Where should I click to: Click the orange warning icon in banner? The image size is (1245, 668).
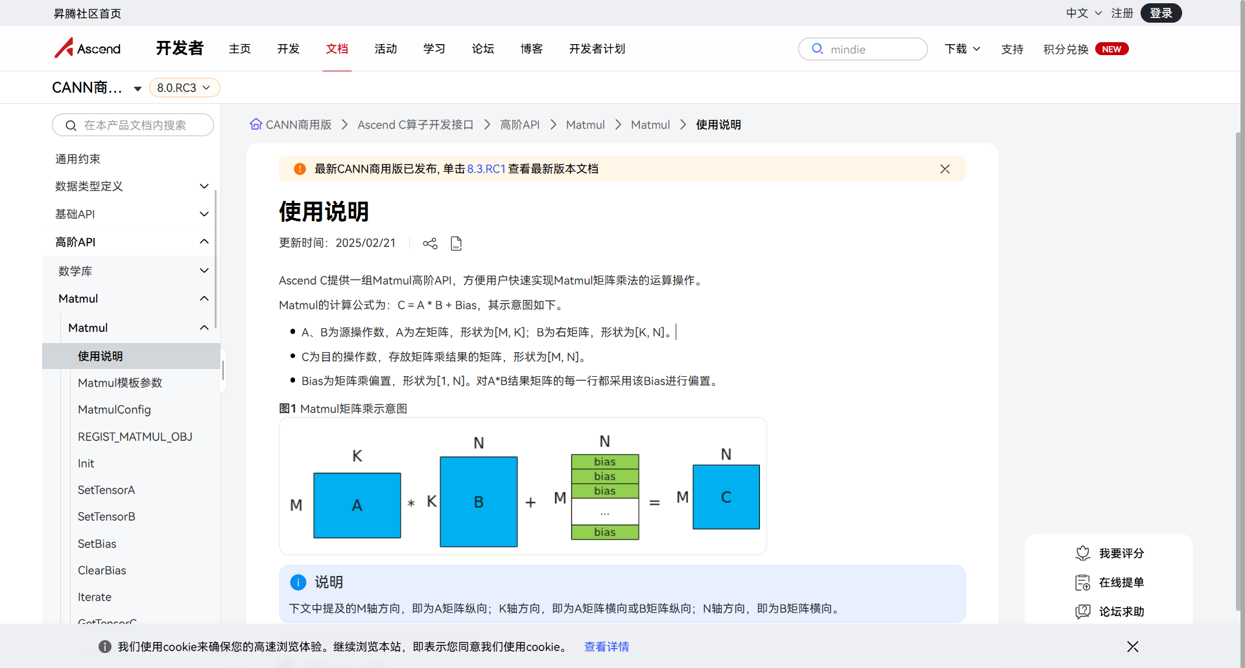(300, 169)
